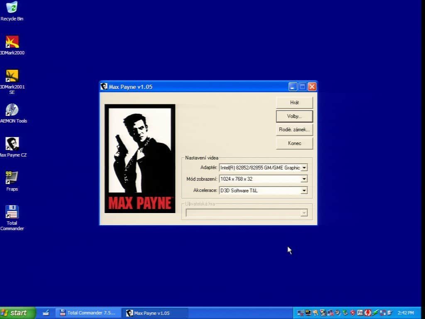The image size is (425, 319).
Task: Close the Max Payne launcher window
Action: [x=312, y=87]
